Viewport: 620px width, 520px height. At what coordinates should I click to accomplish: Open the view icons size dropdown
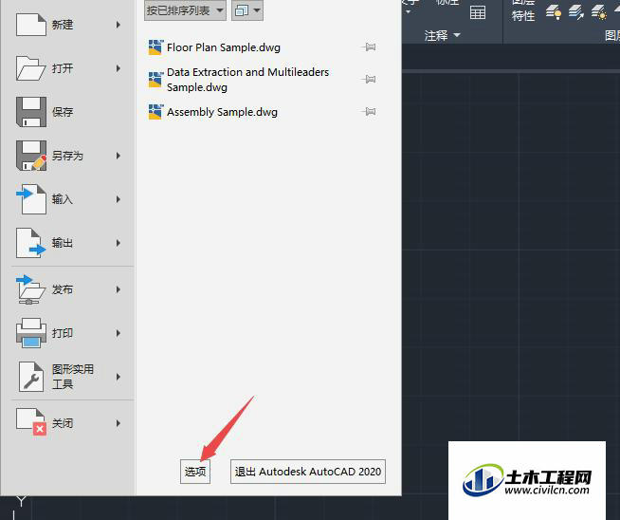(247, 10)
